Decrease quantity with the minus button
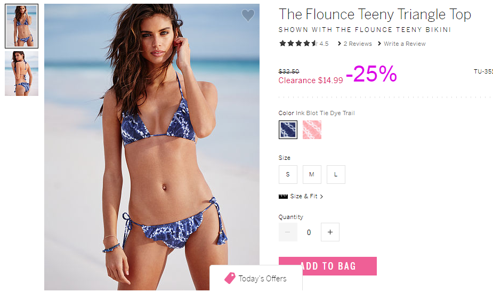 (288, 232)
